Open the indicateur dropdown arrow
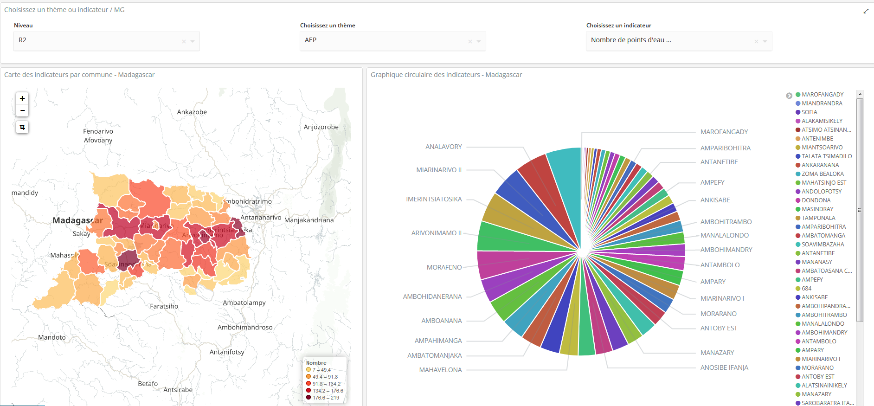The image size is (874, 406). [765, 42]
